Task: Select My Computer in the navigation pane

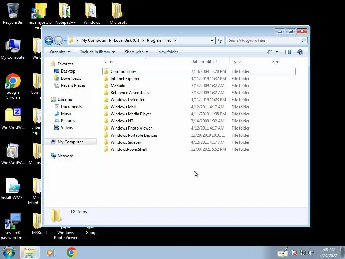Action: [x=70, y=142]
